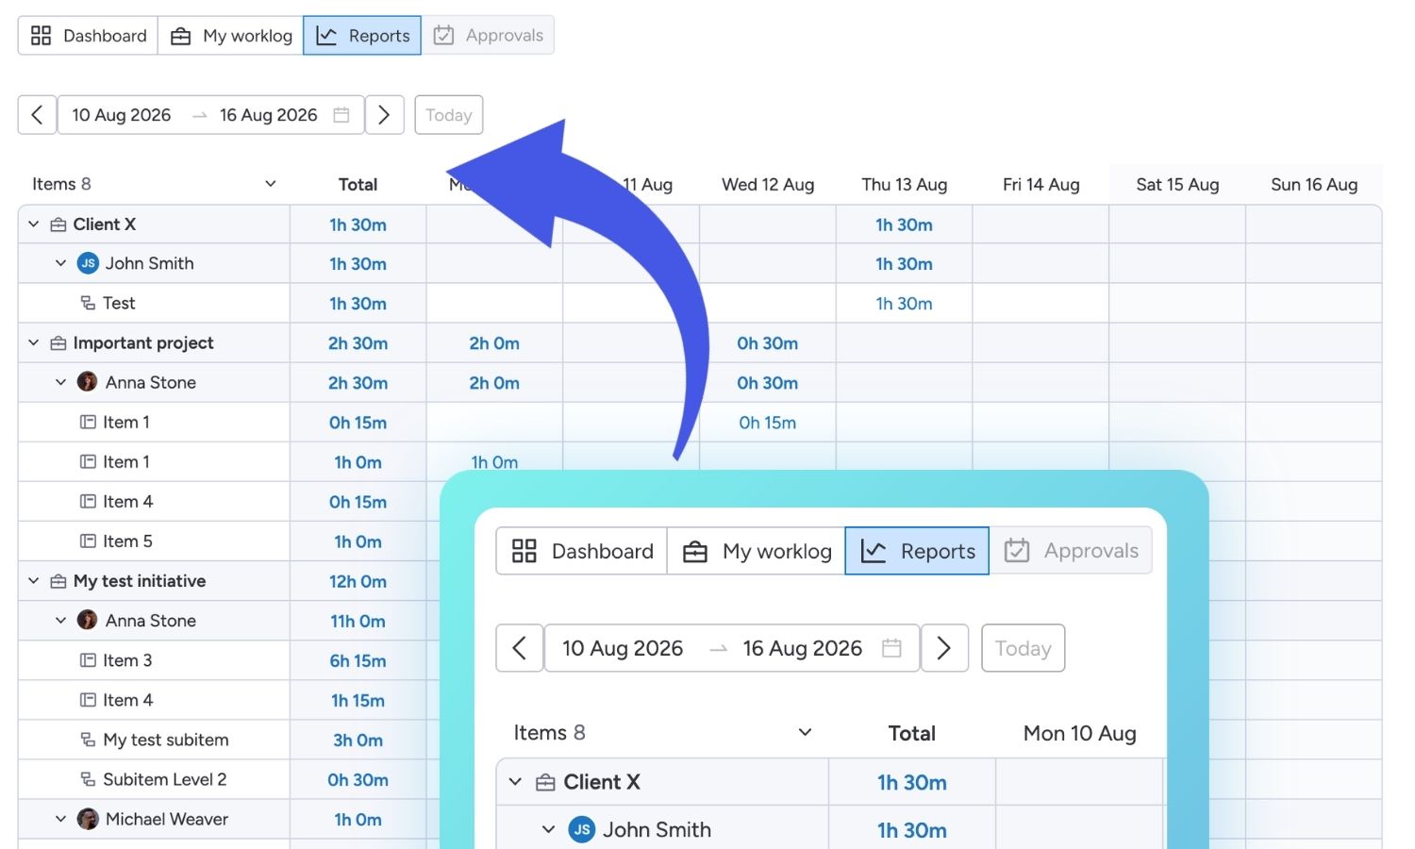Click the Wed 12 Aug column header
1415x849 pixels.
(x=768, y=185)
